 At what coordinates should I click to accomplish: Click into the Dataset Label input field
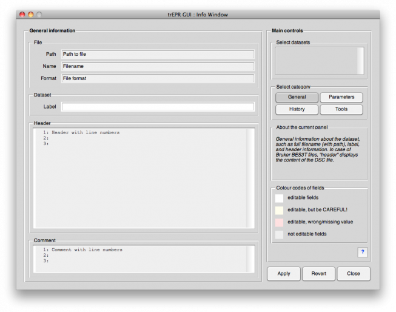point(158,107)
